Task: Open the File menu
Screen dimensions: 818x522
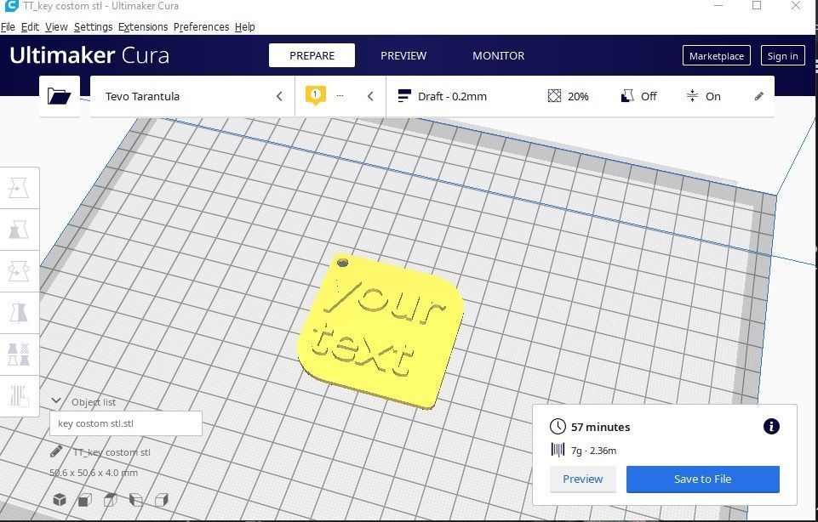Action: (8, 27)
